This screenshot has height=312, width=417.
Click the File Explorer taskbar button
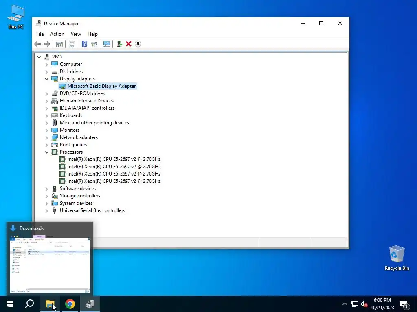(50, 304)
